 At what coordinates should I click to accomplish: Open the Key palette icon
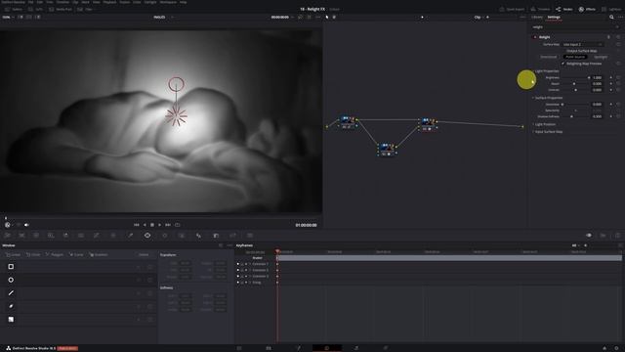(x=216, y=236)
